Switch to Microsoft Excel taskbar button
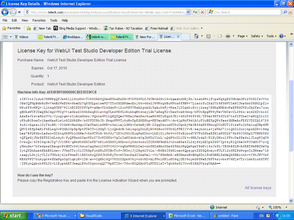The width and height of the screenshot is (294, 220). coord(188,216)
